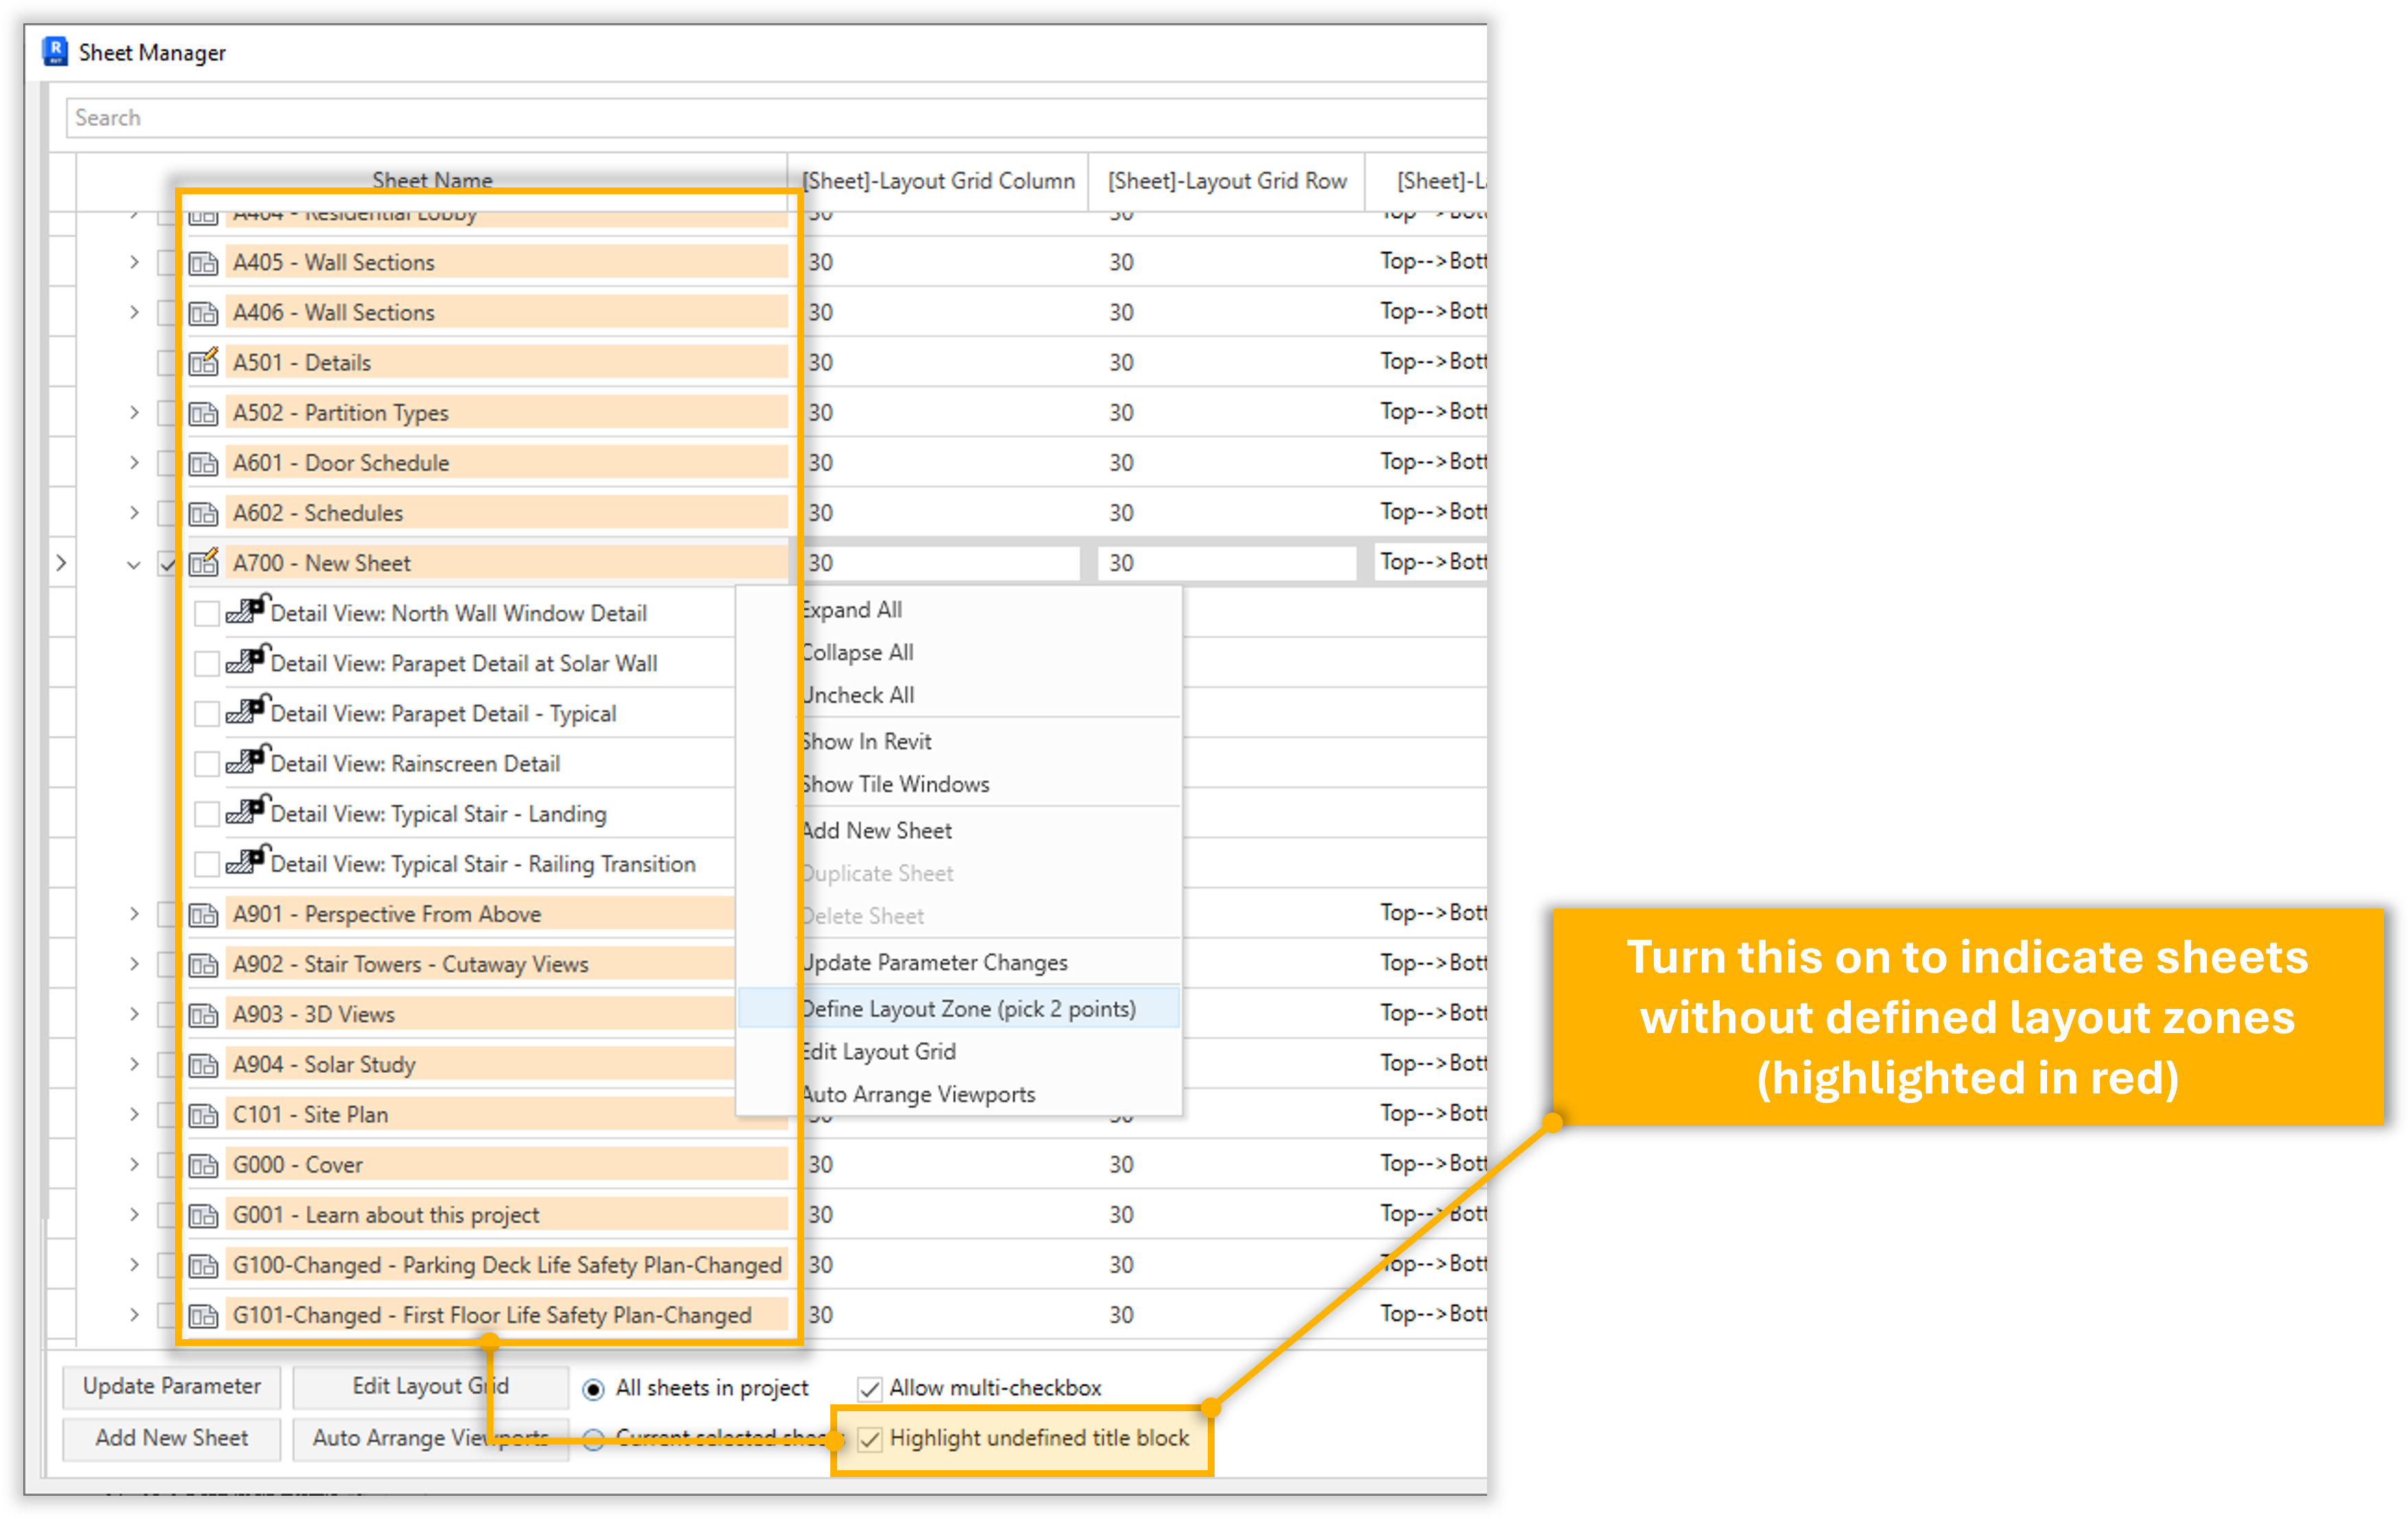This screenshot has height=1519, width=2408.
Task: Click the A501 - Details sheet icon
Action: [x=204, y=362]
